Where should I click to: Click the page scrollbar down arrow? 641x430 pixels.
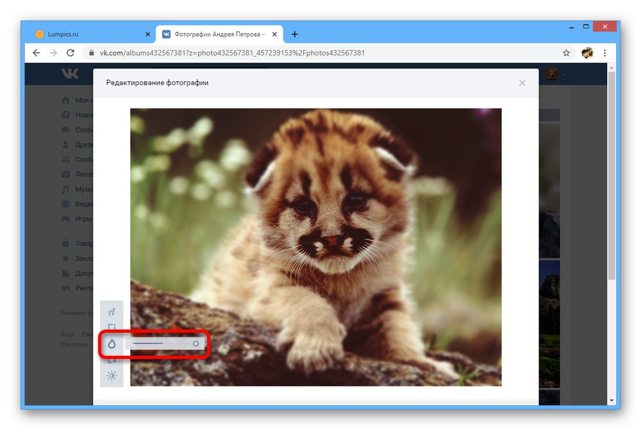(x=612, y=401)
